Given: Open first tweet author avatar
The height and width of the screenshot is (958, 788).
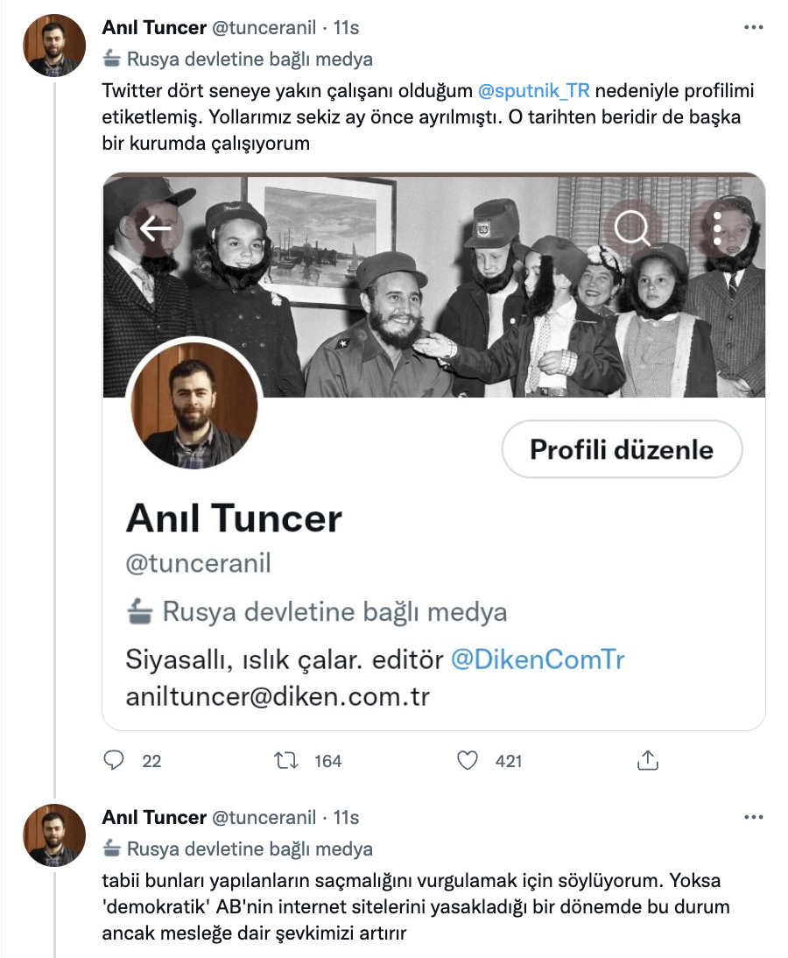Looking at the screenshot, I should point(52,45).
